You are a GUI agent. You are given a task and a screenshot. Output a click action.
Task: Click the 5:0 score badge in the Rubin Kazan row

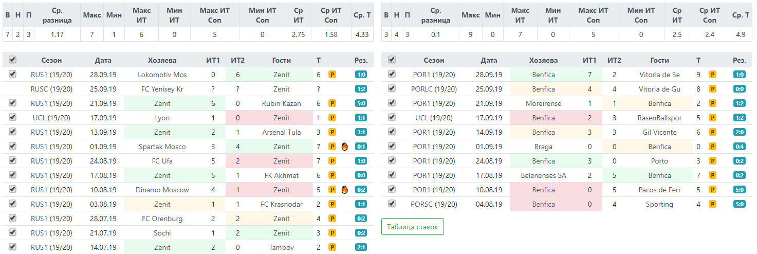tap(361, 103)
